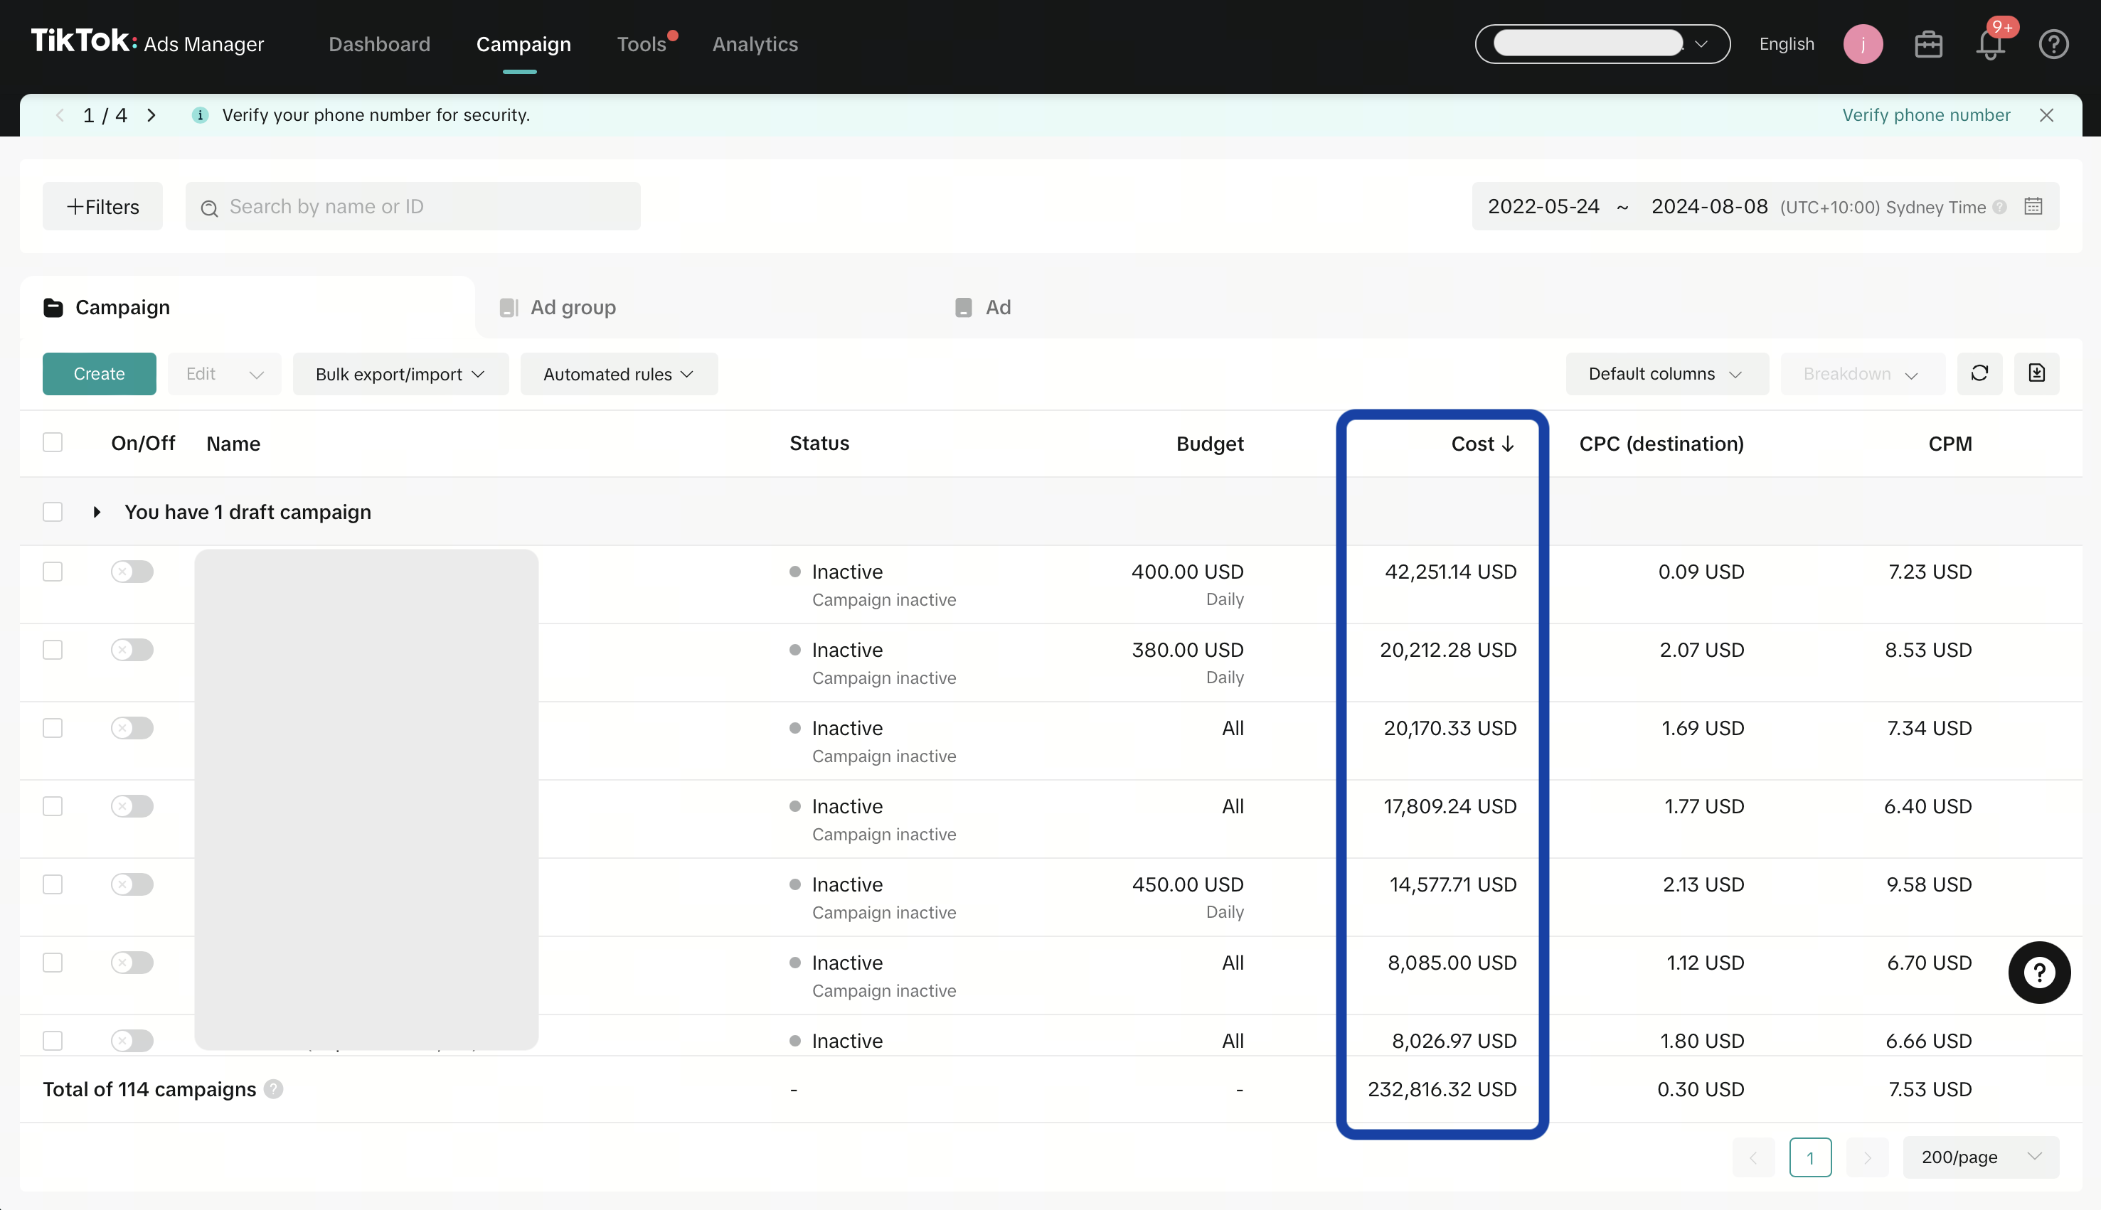2101x1210 pixels.
Task: Click the Verify phone number link
Action: tap(1925, 115)
